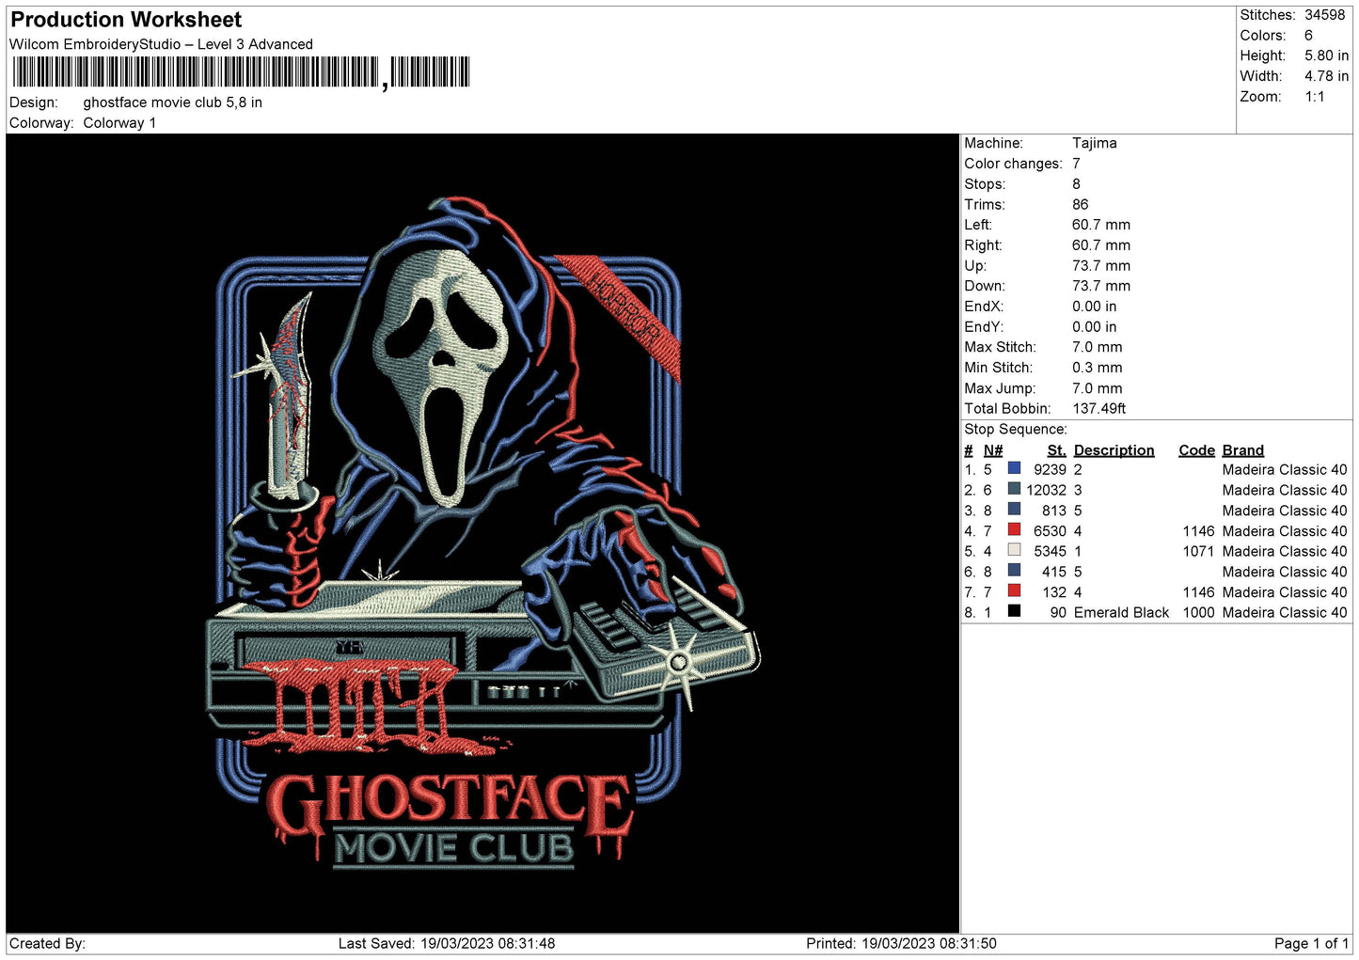1359x960 pixels.
Task: Click the 'Left:' label
Action: pyautogui.click(x=978, y=225)
